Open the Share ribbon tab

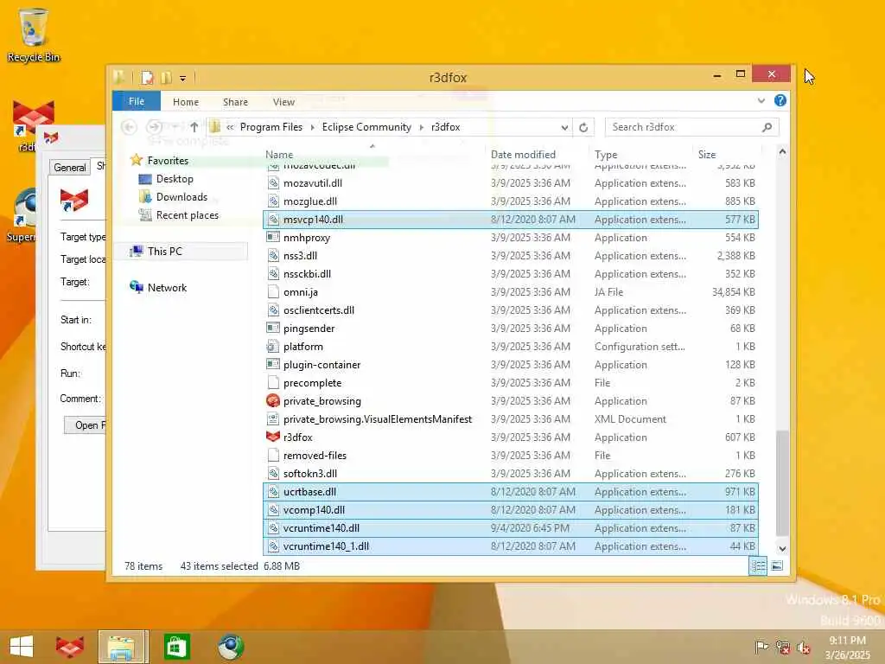tap(235, 102)
